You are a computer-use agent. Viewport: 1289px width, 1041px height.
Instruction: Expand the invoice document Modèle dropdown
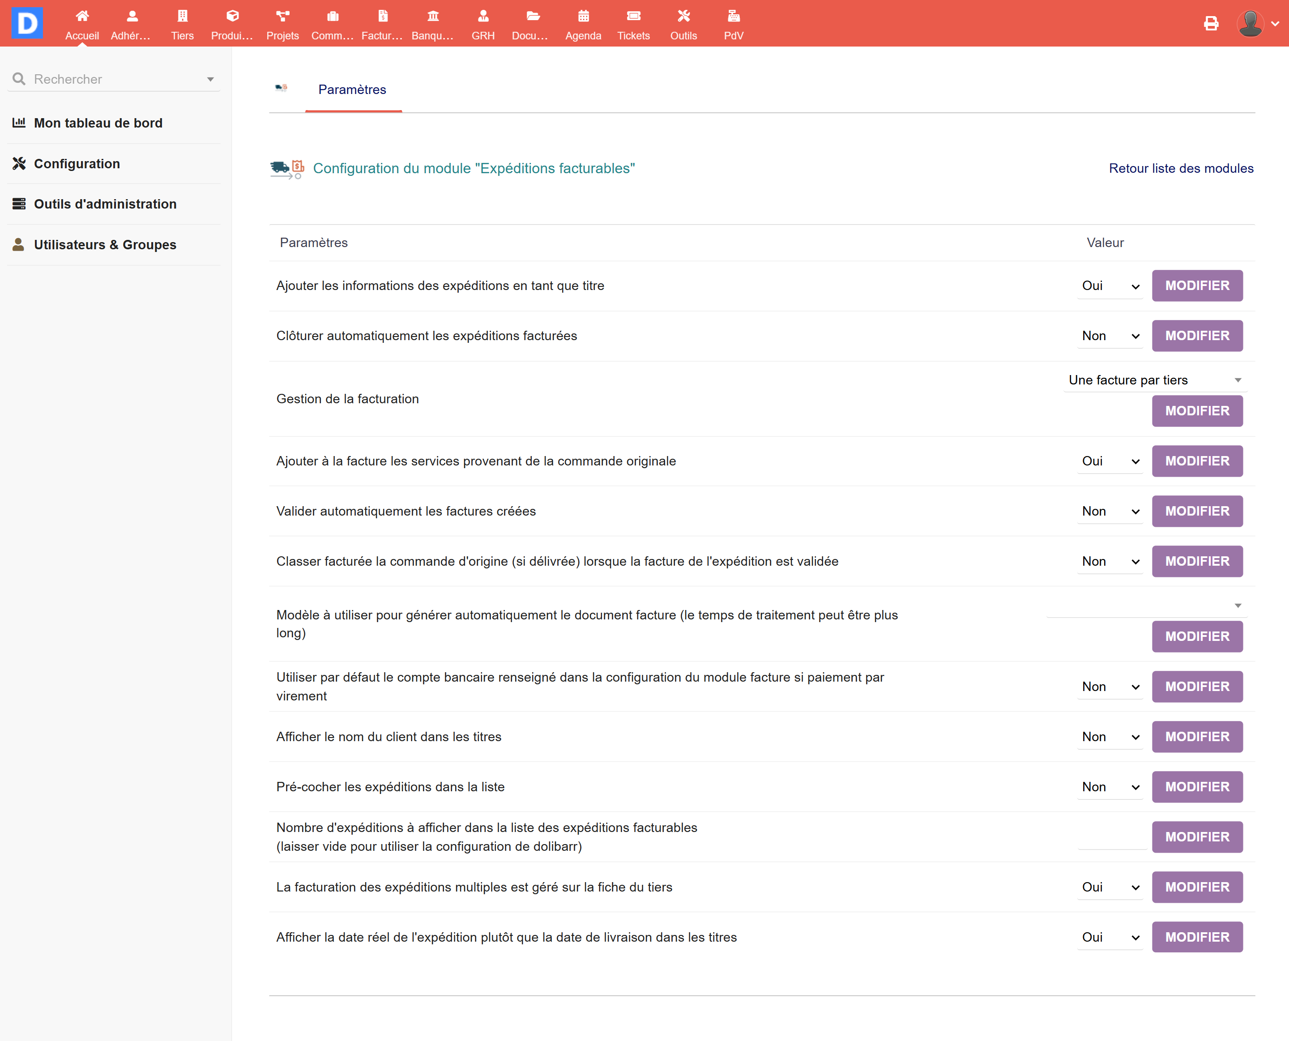(1146, 606)
